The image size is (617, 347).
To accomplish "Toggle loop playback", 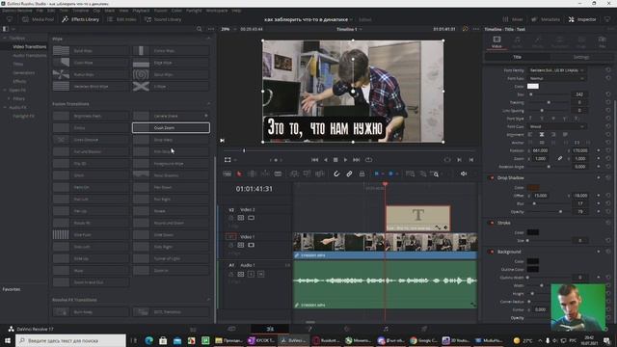I will [368, 160].
